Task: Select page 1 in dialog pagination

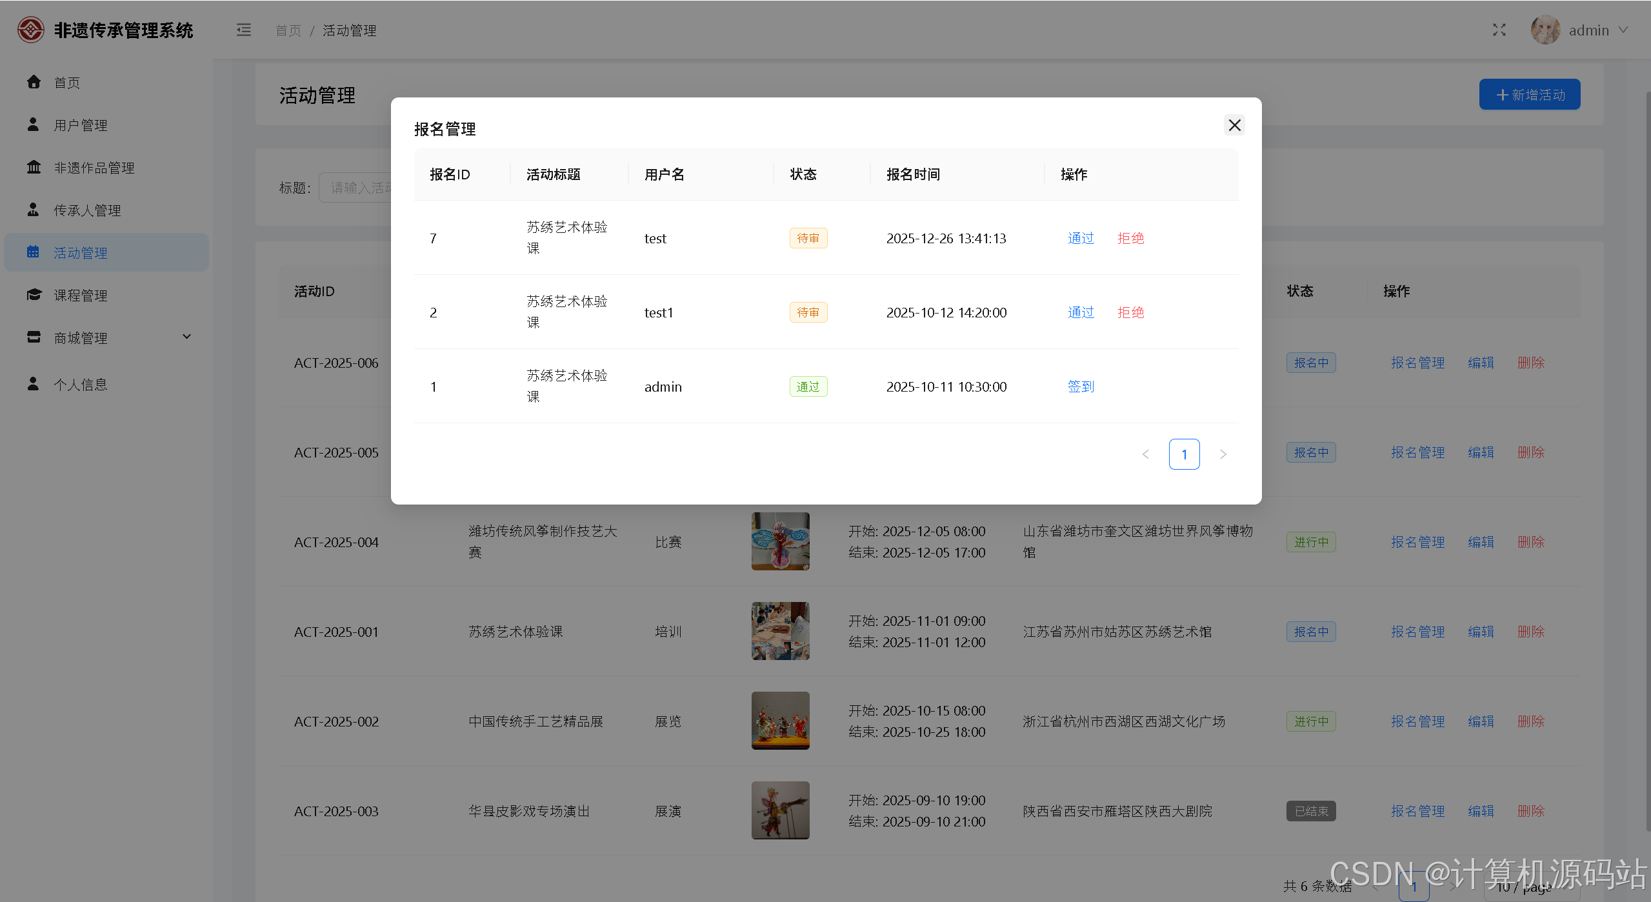Action: tap(1184, 454)
